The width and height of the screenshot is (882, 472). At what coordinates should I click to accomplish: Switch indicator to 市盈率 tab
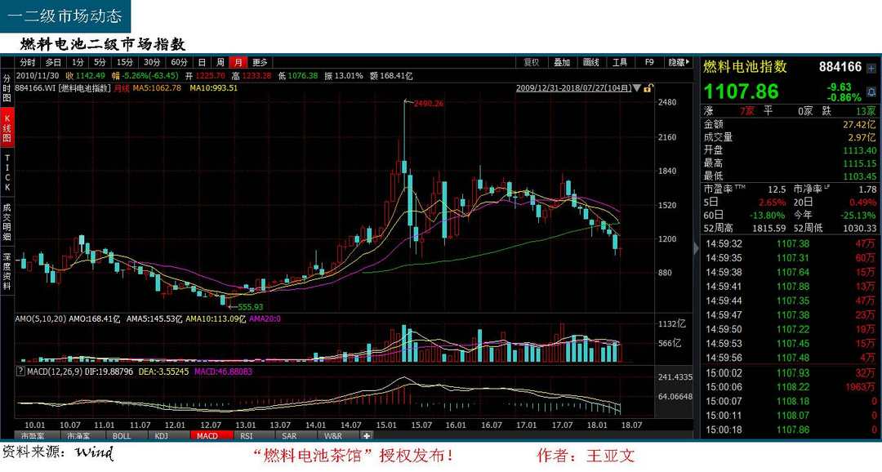[33, 436]
